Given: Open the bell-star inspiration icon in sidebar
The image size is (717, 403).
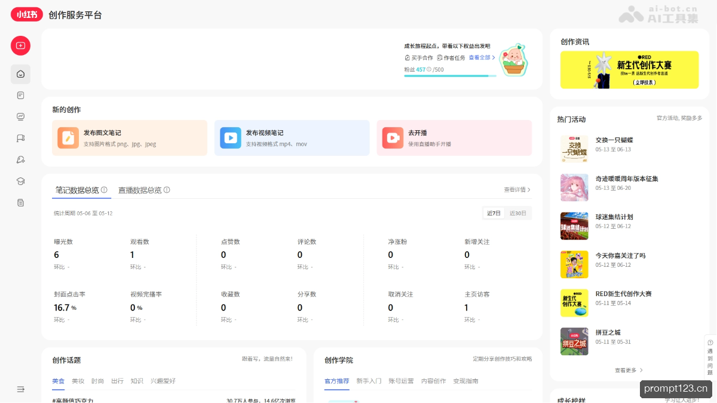Looking at the screenshot, I should [20, 160].
